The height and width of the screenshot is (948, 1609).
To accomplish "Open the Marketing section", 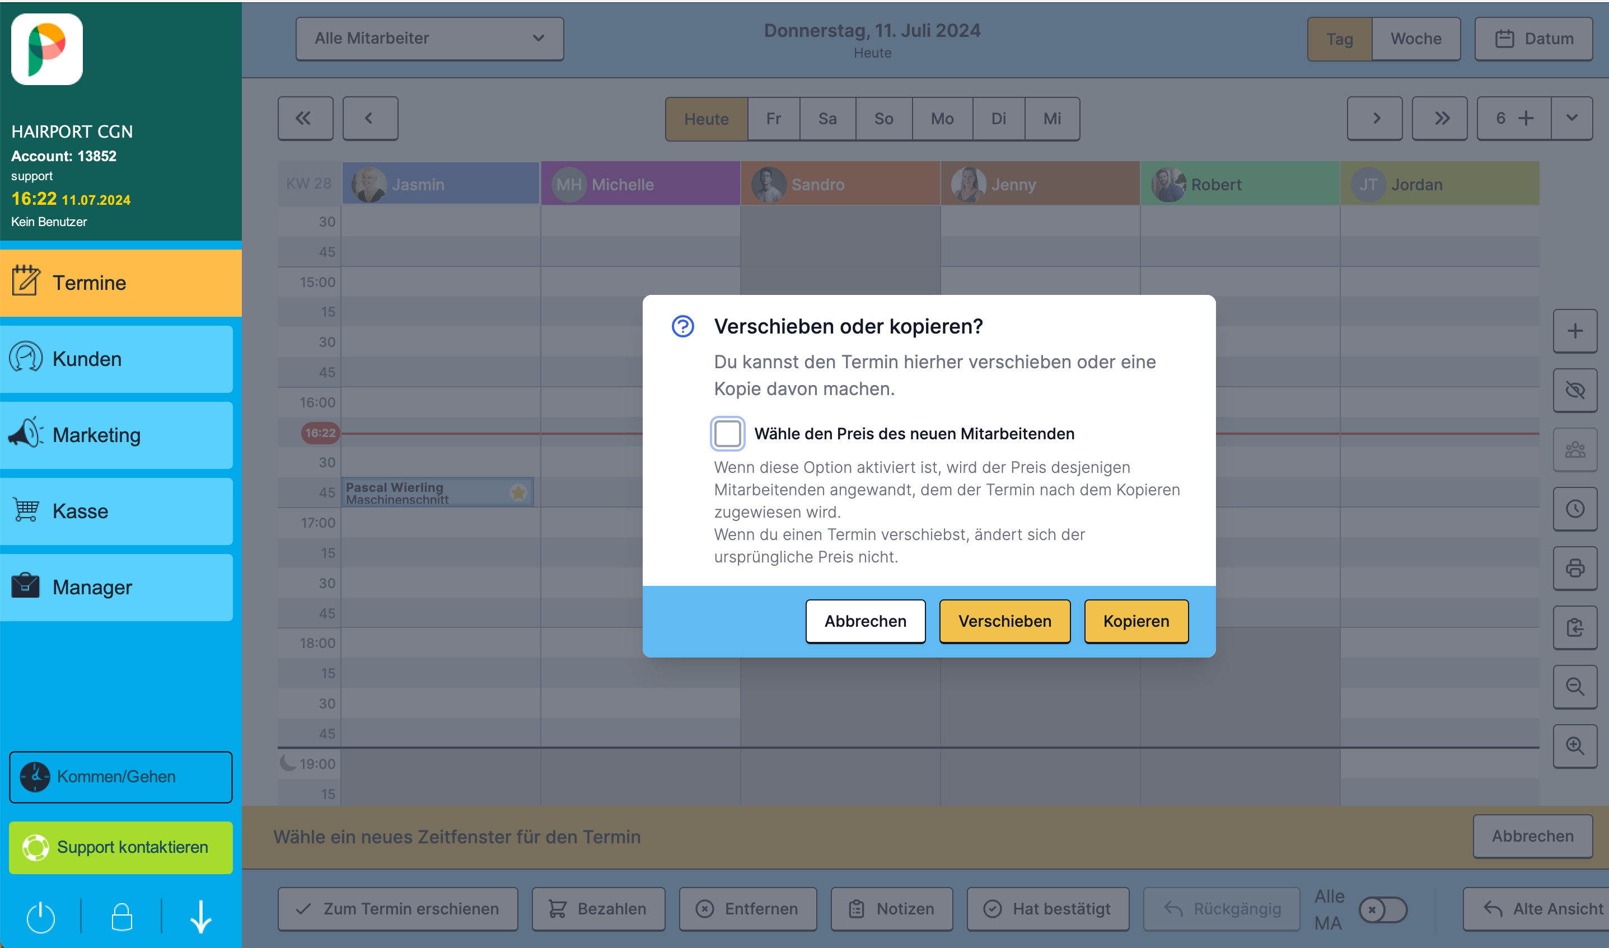I will [116, 435].
